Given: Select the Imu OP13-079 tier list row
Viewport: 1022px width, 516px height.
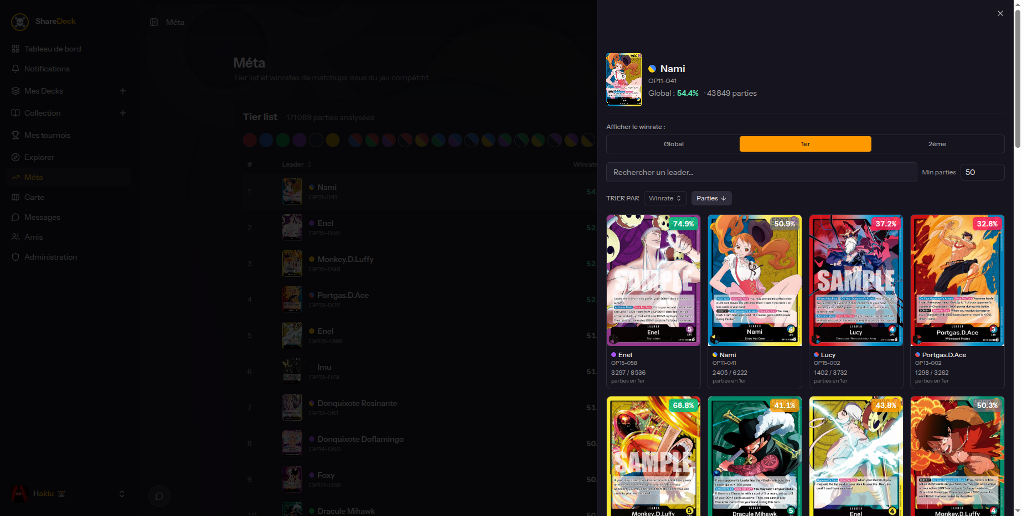Looking at the screenshot, I should (x=420, y=371).
